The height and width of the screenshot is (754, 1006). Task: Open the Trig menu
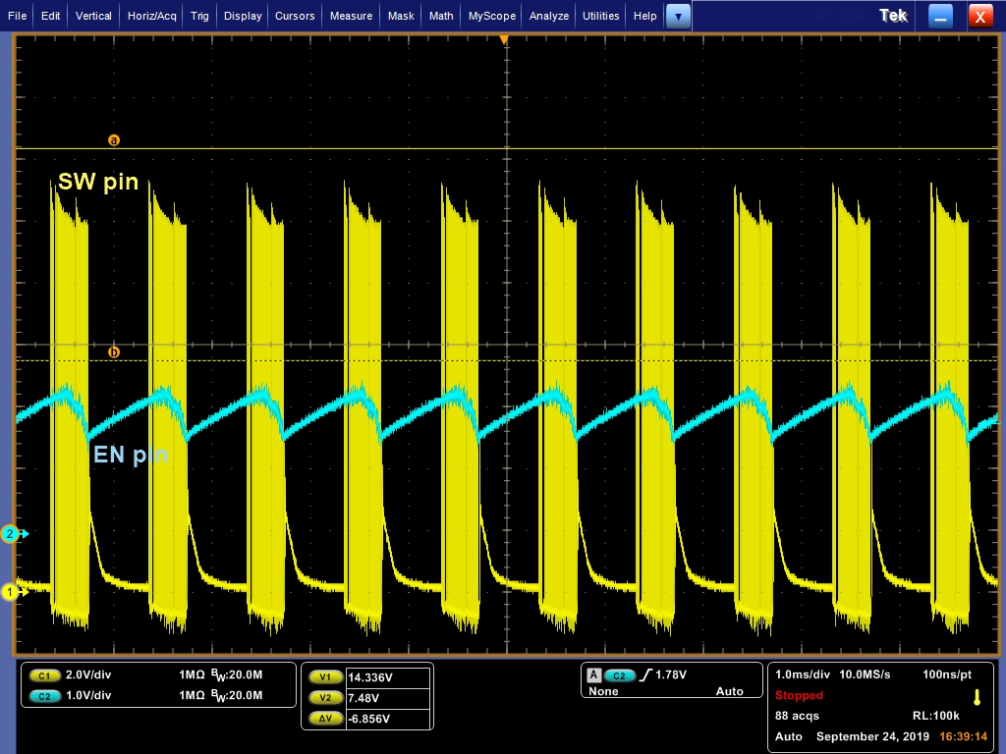(199, 16)
